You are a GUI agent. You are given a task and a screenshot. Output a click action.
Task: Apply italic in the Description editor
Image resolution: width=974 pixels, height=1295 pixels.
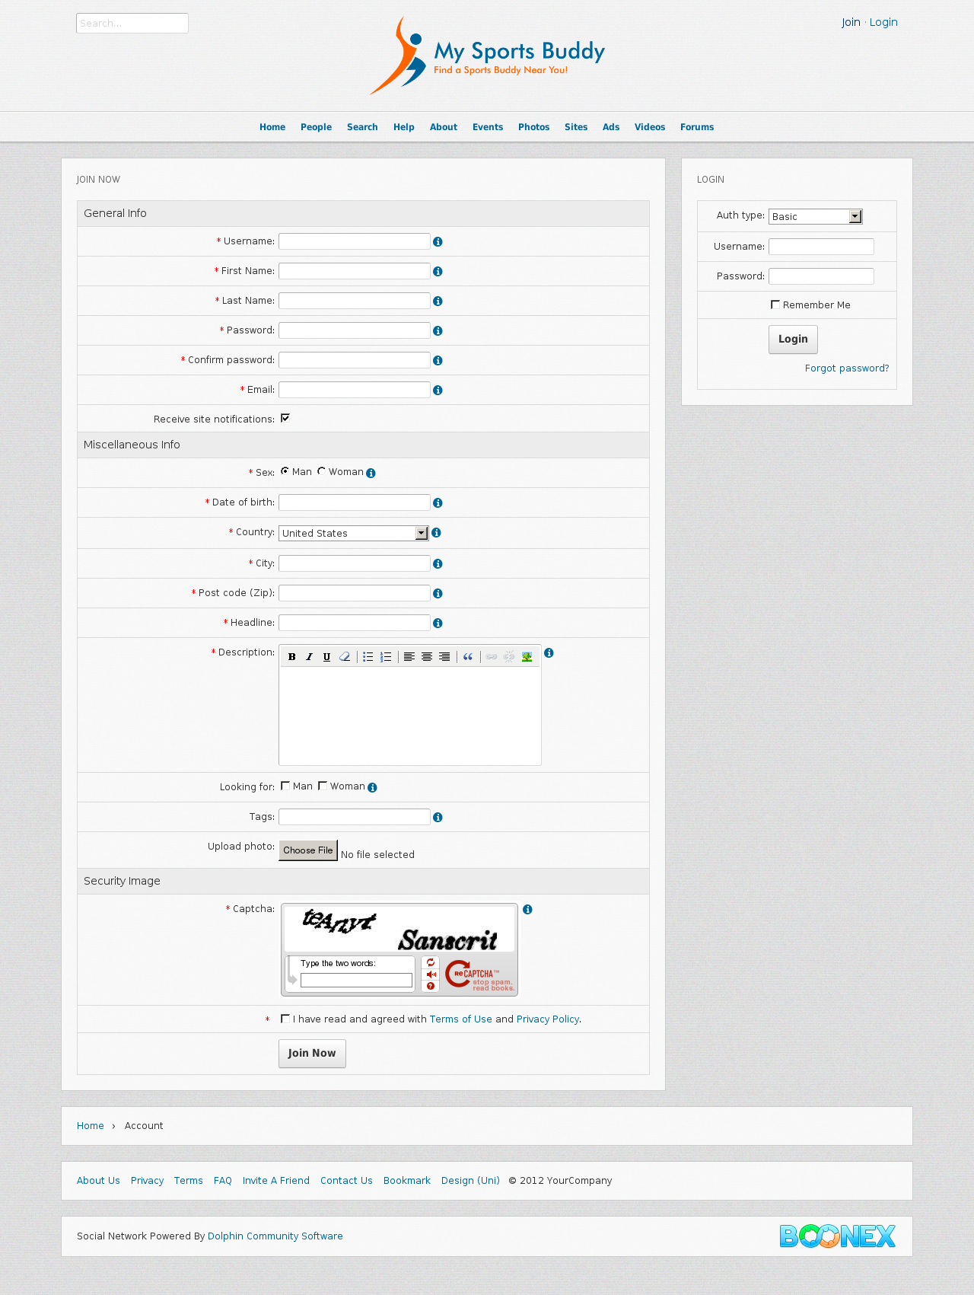pos(309,657)
